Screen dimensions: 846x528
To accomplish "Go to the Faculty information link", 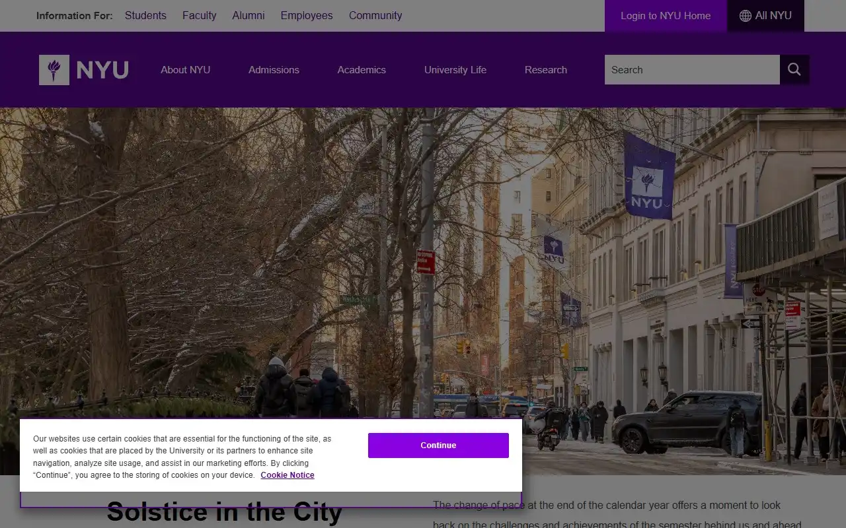I will point(199,16).
